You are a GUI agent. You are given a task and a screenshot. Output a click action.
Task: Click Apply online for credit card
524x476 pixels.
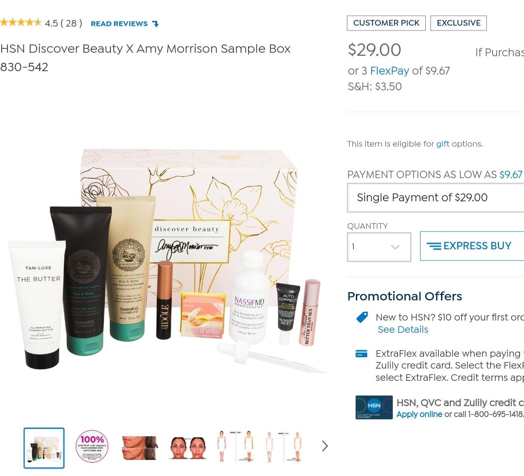[419, 414]
